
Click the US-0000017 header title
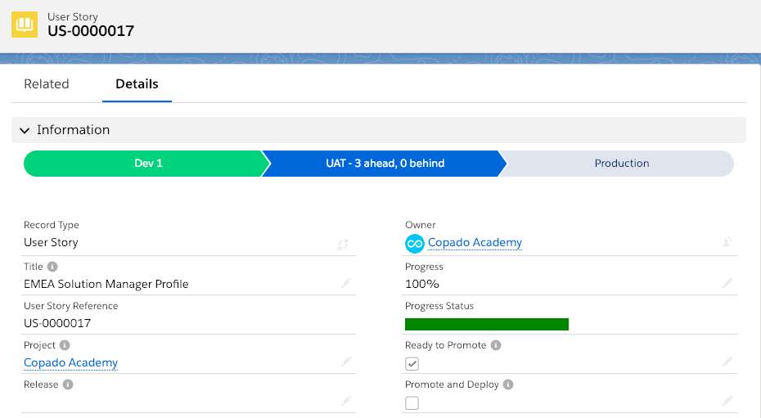tap(91, 31)
